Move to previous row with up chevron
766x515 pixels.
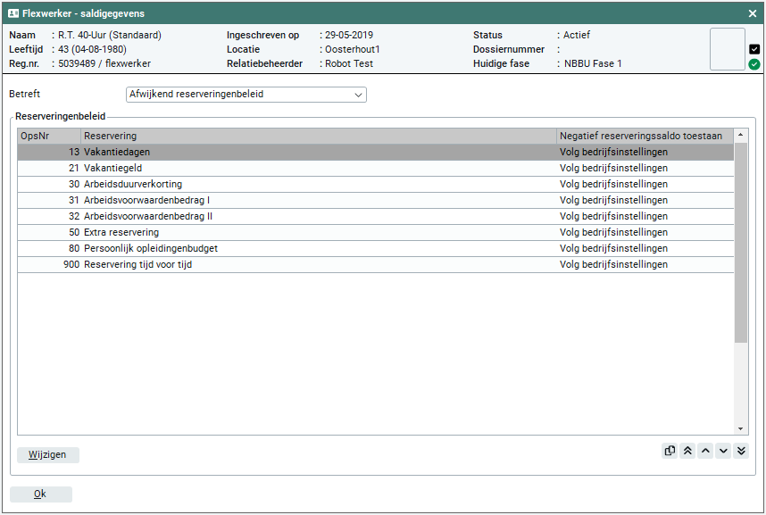(705, 452)
